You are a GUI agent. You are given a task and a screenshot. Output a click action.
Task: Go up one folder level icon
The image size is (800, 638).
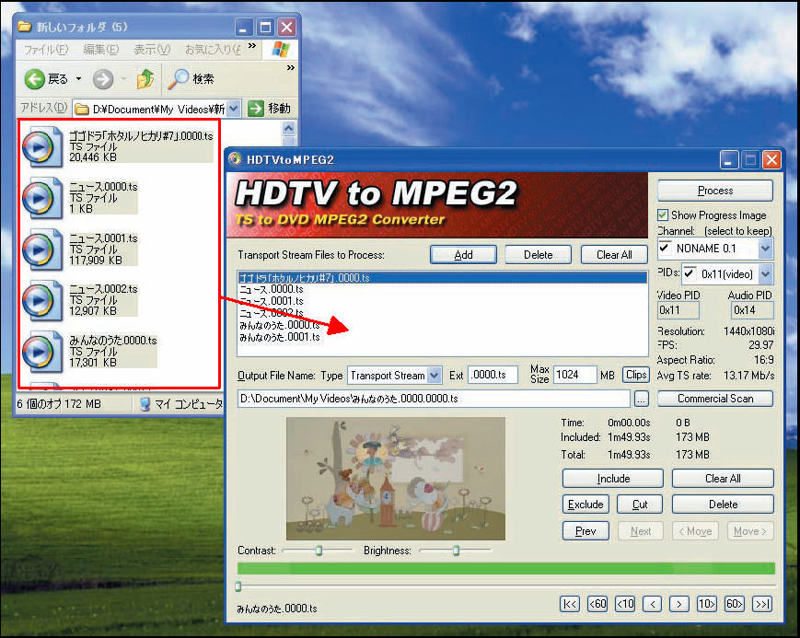coord(145,78)
